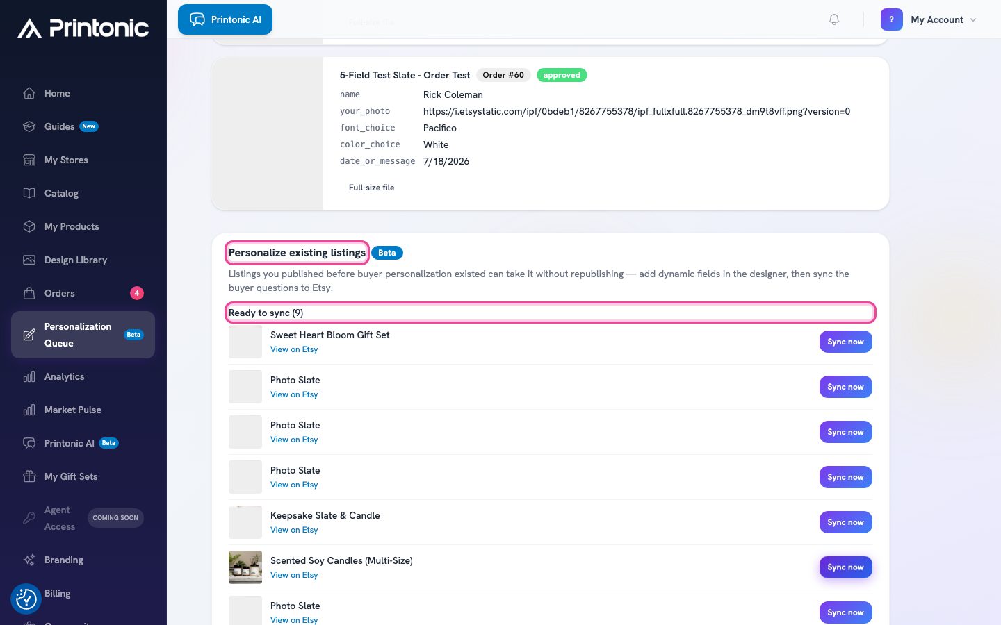1001x625 pixels.
Task: Click the My Stores storefront icon
Action: point(29,160)
